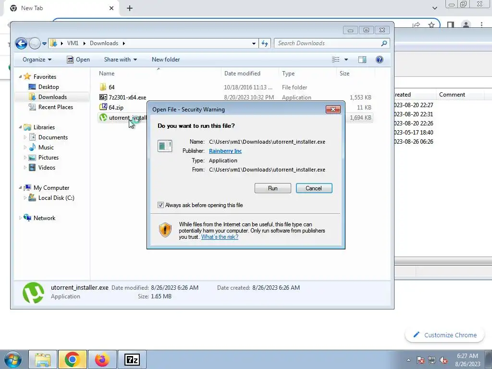Click the network tray icon
Image resolution: width=492 pixels, height=369 pixels.
(x=432, y=360)
